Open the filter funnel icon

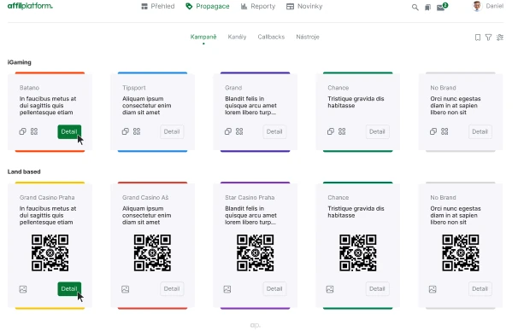coord(488,38)
